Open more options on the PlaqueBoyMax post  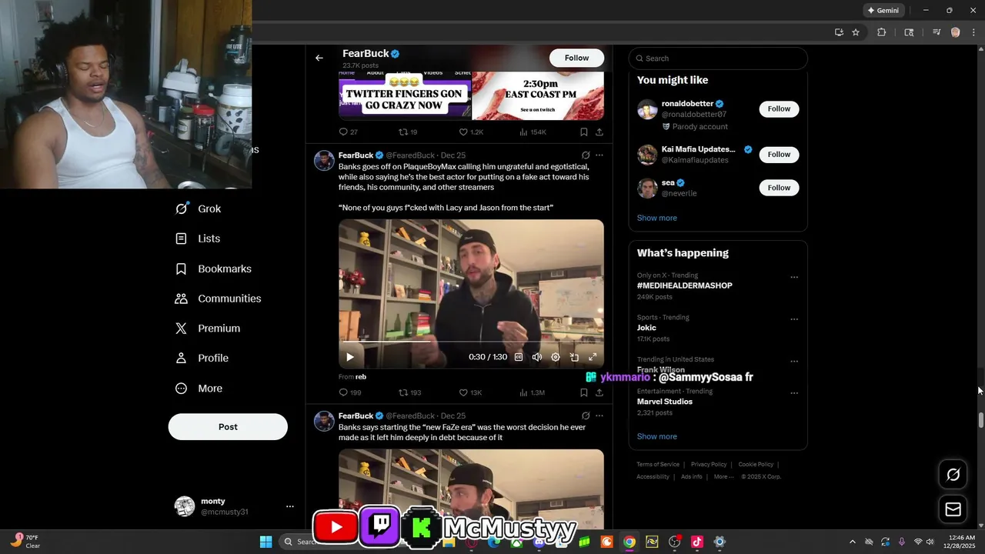tap(599, 155)
